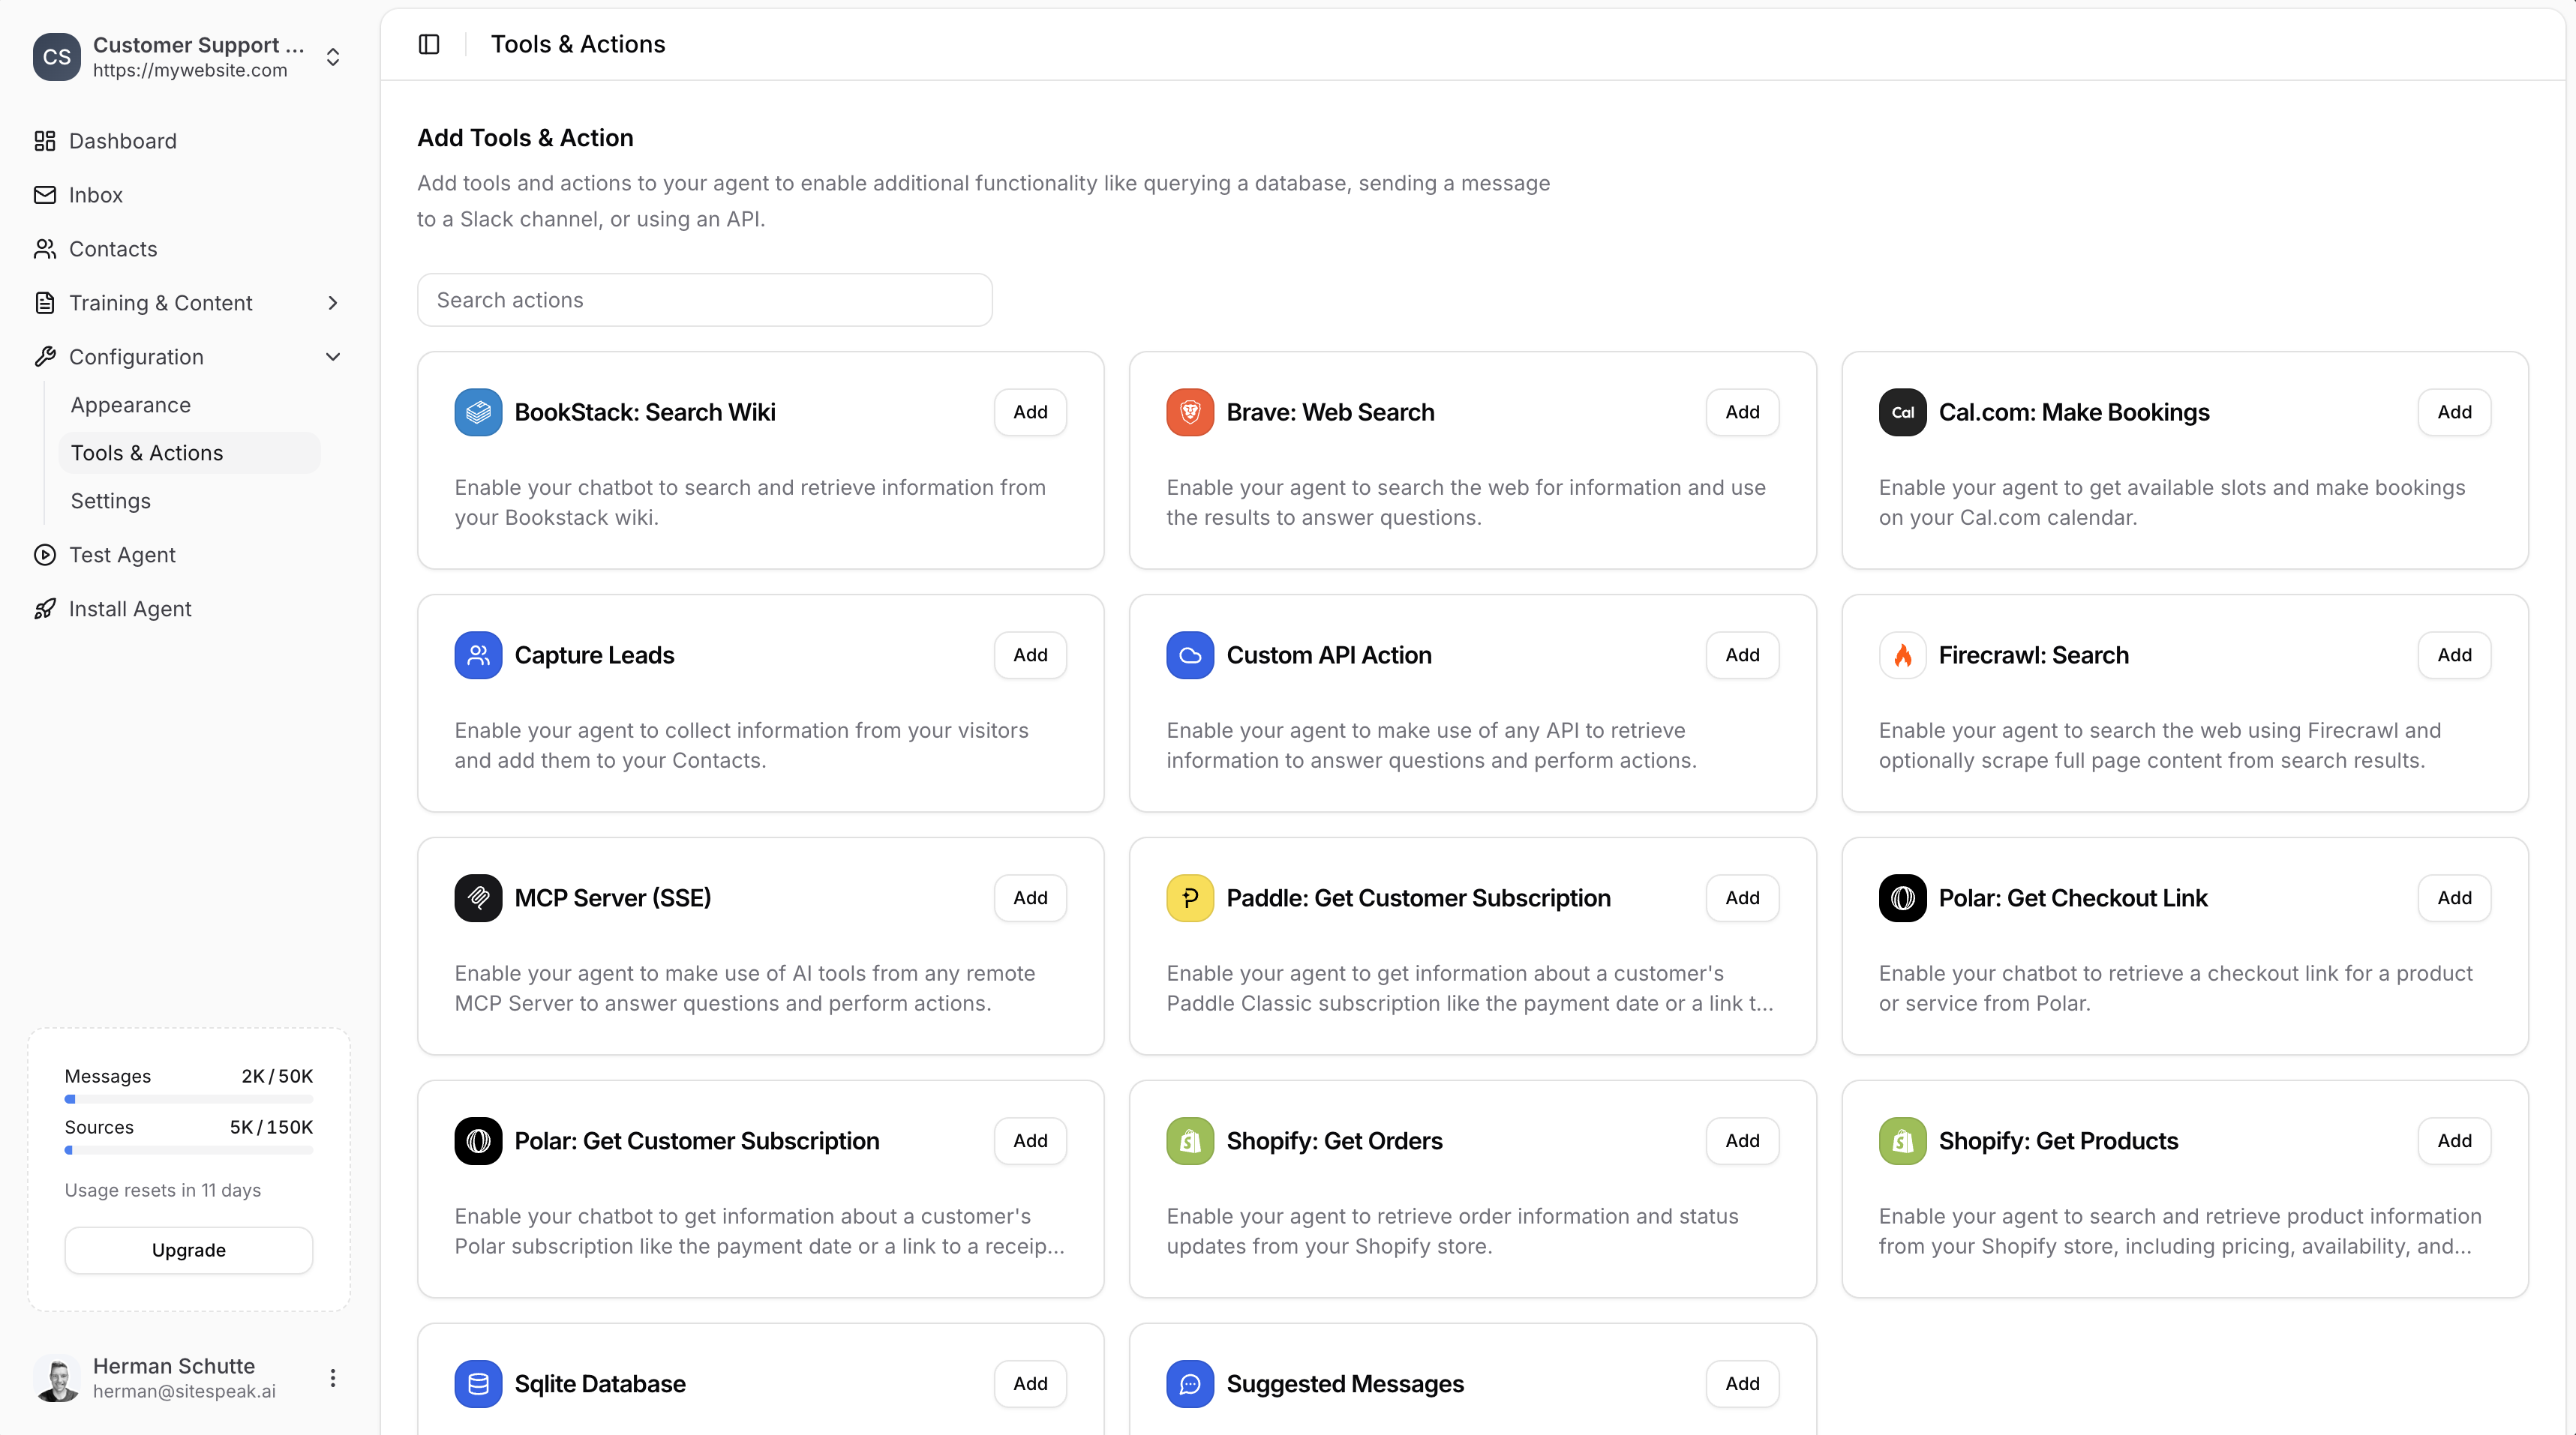Click the Paddle subscription icon
This screenshot has width=2576, height=1435.
1190,897
